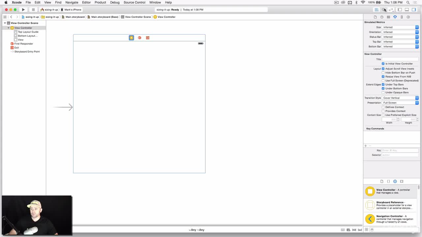
Task: Go forward in editor history
Action: (x=17, y=17)
